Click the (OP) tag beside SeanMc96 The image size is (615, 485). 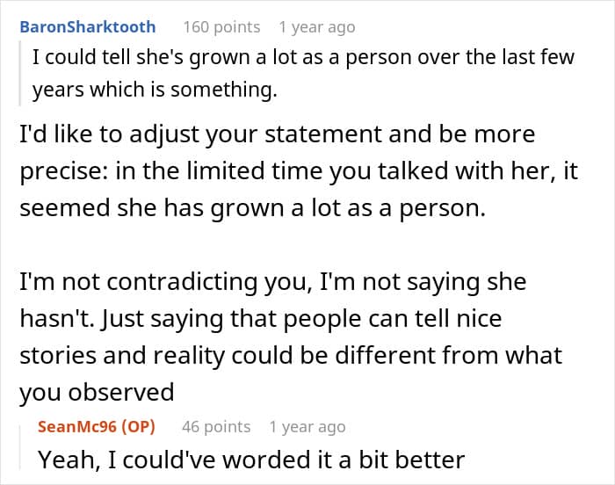[139, 426]
